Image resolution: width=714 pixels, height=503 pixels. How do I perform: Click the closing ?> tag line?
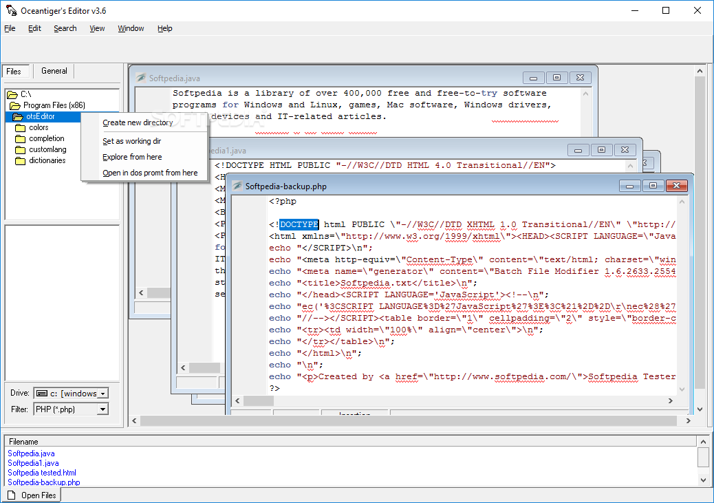(x=274, y=388)
